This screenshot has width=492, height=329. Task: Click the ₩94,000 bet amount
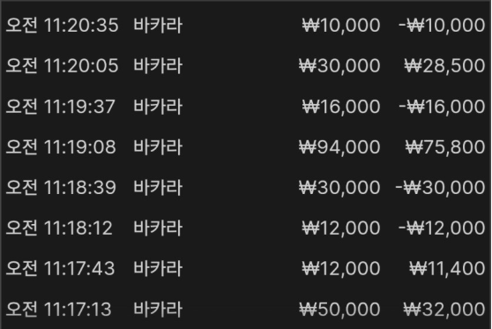[339, 147]
